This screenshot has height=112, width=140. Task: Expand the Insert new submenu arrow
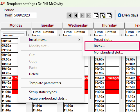pyautogui.click(x=79, y=40)
